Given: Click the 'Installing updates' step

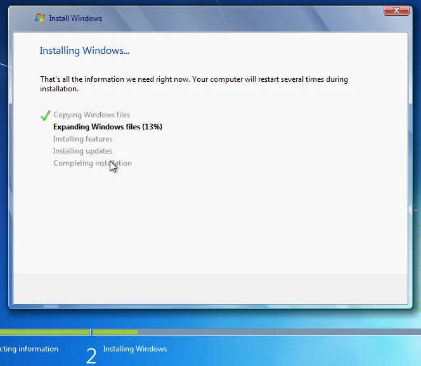Looking at the screenshot, I should coord(82,151).
